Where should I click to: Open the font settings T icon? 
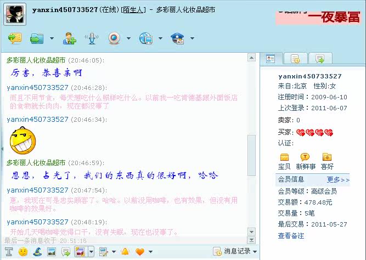pyautogui.click(x=9, y=252)
